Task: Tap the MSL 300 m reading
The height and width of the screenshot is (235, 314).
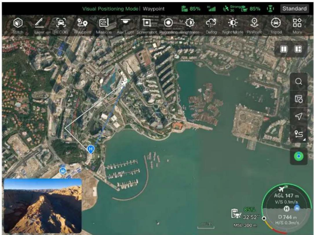Action: [245, 225]
